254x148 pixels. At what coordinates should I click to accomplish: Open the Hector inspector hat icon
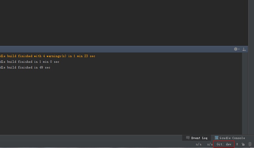pos(250,144)
